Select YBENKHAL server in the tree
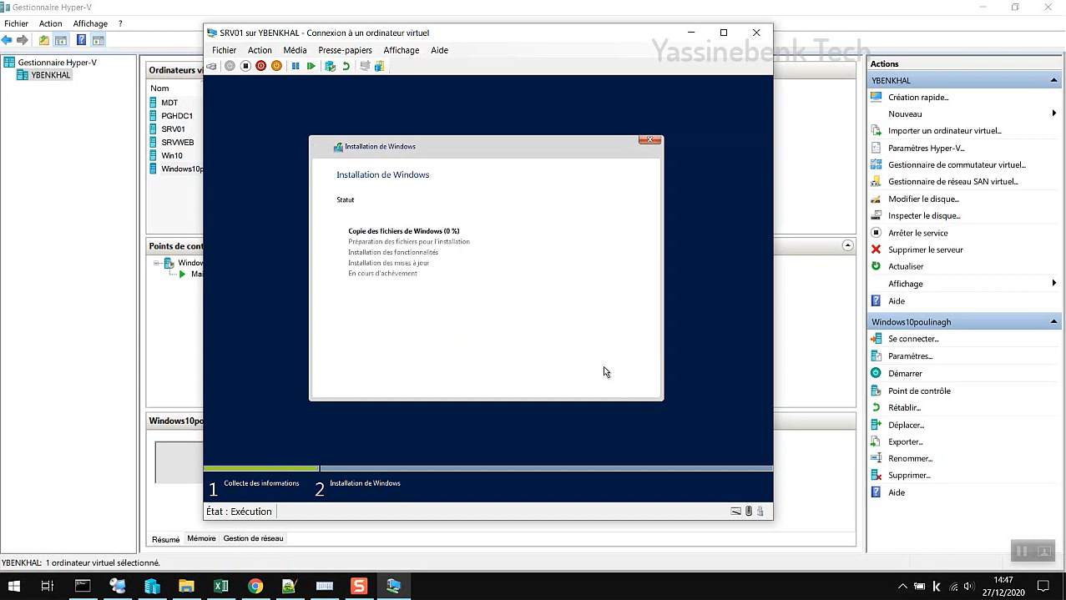 51,75
